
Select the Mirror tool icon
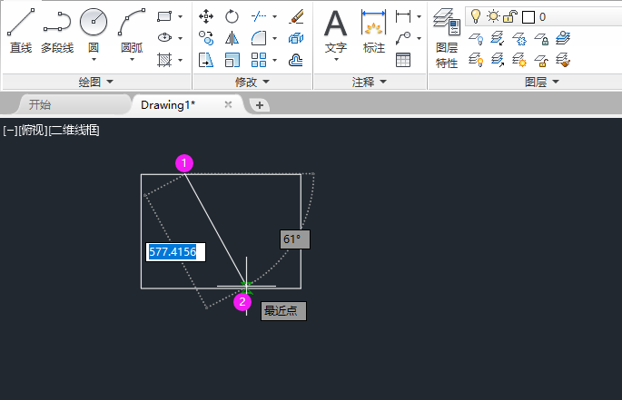pos(232,38)
